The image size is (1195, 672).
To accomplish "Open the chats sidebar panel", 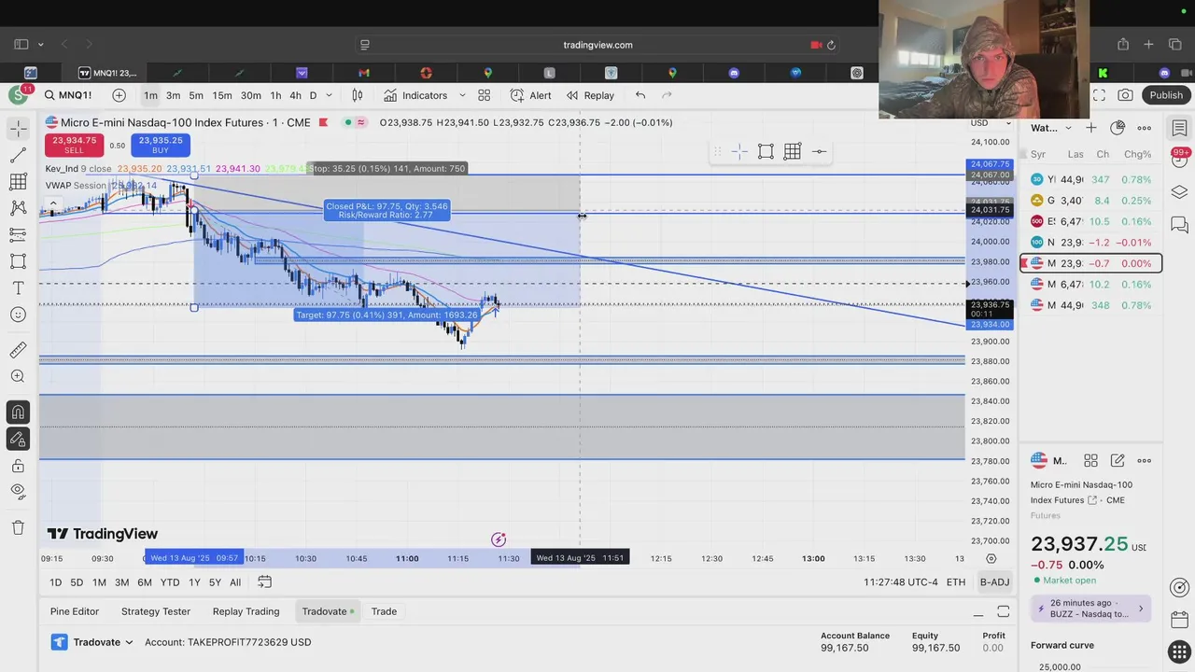I will (x=1179, y=224).
